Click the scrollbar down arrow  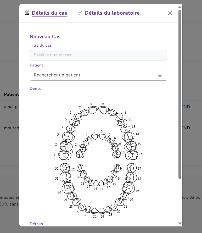coord(180,223)
